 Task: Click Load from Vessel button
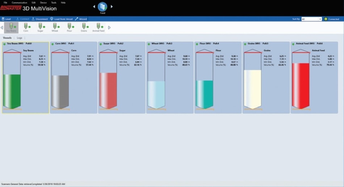click(62, 19)
